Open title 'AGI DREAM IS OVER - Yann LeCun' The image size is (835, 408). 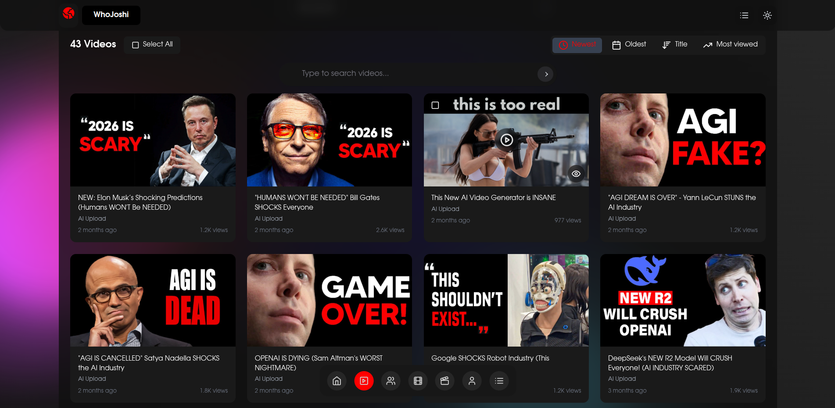tap(682, 202)
